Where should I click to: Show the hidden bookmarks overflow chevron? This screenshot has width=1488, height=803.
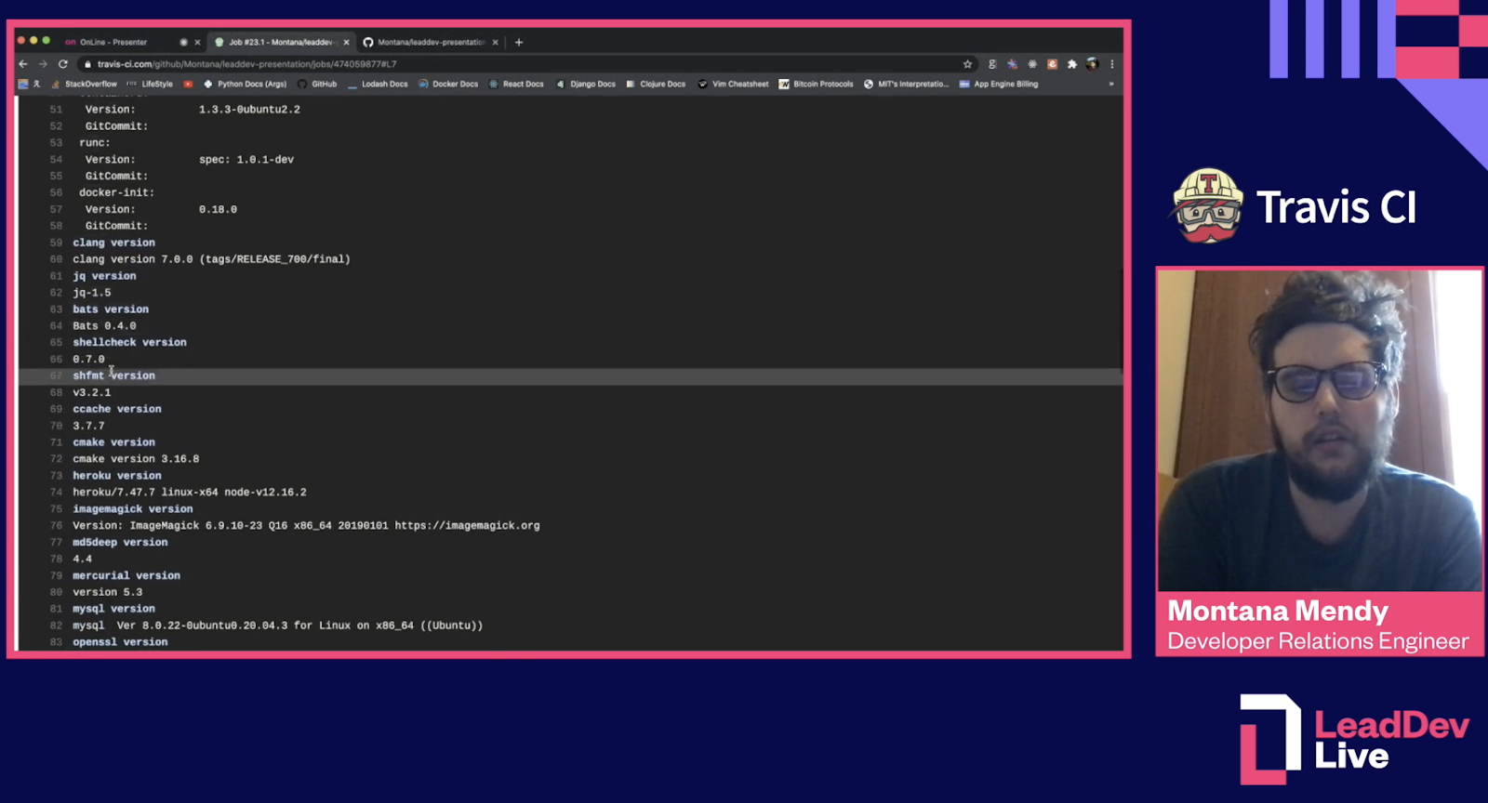pos(1110,84)
